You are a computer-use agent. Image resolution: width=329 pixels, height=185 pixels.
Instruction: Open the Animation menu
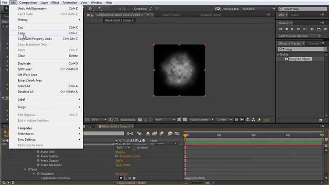point(70,3)
